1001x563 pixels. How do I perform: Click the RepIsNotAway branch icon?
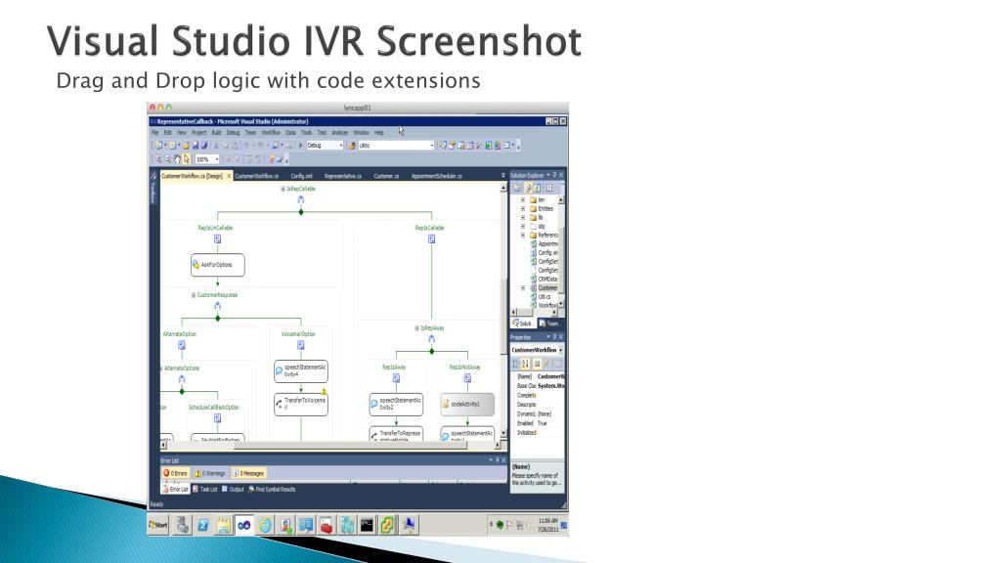click(467, 378)
